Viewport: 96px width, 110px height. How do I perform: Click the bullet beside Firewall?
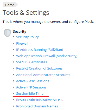tap(14, 43)
